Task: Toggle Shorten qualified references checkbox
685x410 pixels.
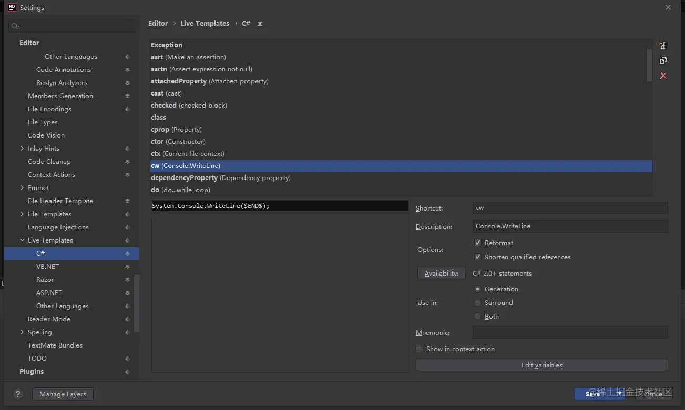Action: (478, 257)
